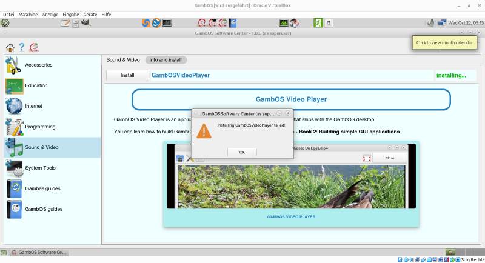Click OK in the install failed dialog
Screen dimensions: 485x263
pos(242,152)
